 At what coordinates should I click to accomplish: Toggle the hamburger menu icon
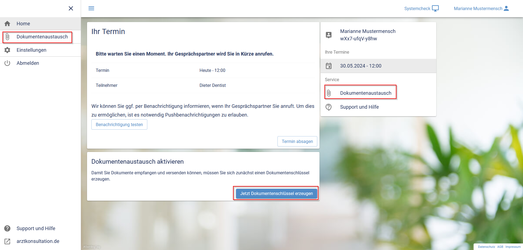pyautogui.click(x=91, y=8)
